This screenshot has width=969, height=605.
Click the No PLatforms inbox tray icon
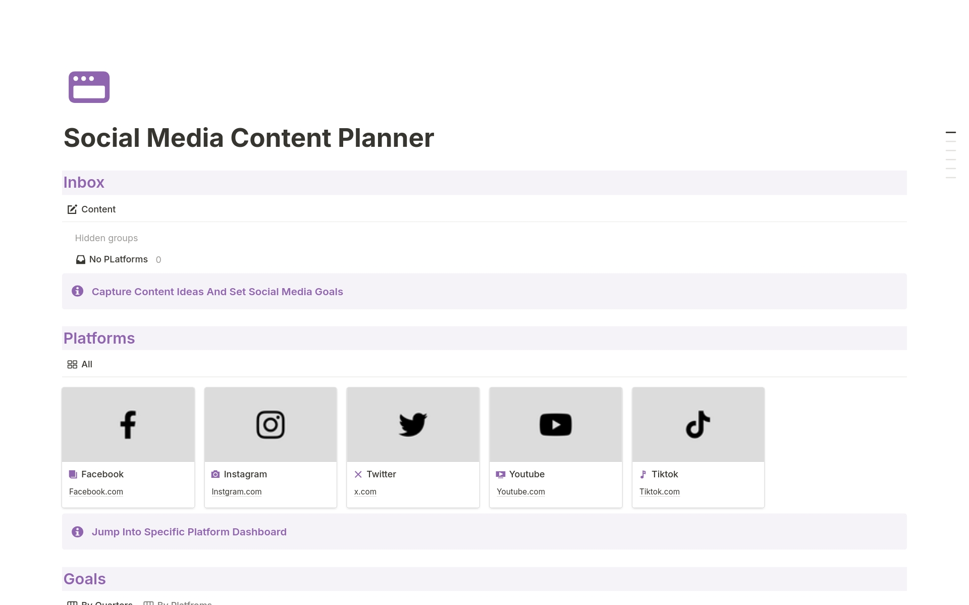80,259
